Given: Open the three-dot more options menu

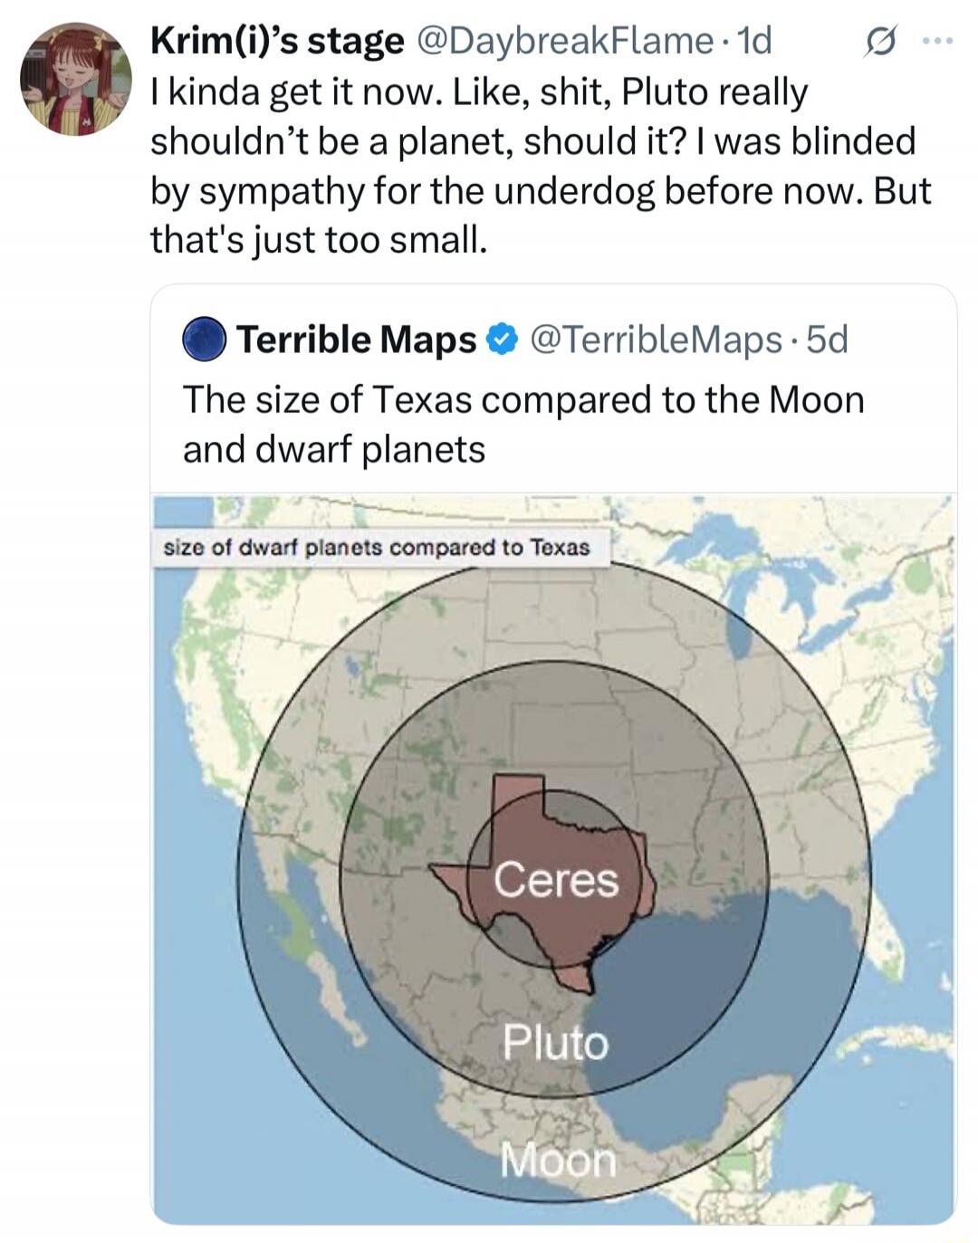Looking at the screenshot, I should 936,41.
